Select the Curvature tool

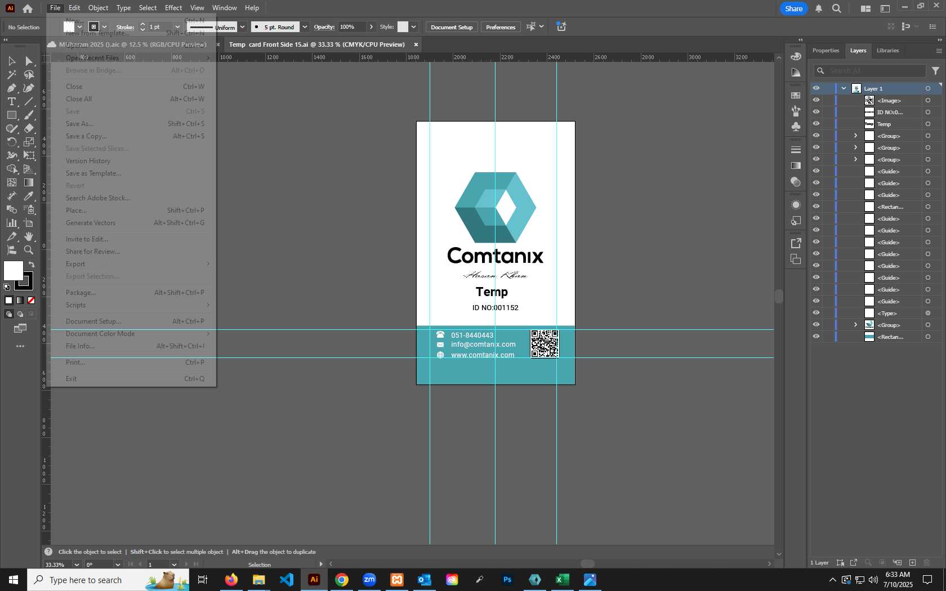pyautogui.click(x=29, y=88)
